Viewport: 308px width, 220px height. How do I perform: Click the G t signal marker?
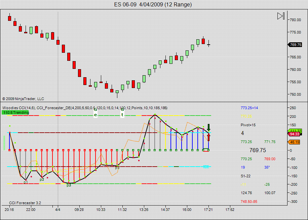click(122, 112)
